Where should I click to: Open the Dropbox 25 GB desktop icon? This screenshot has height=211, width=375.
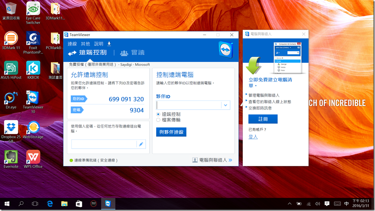click(11, 132)
